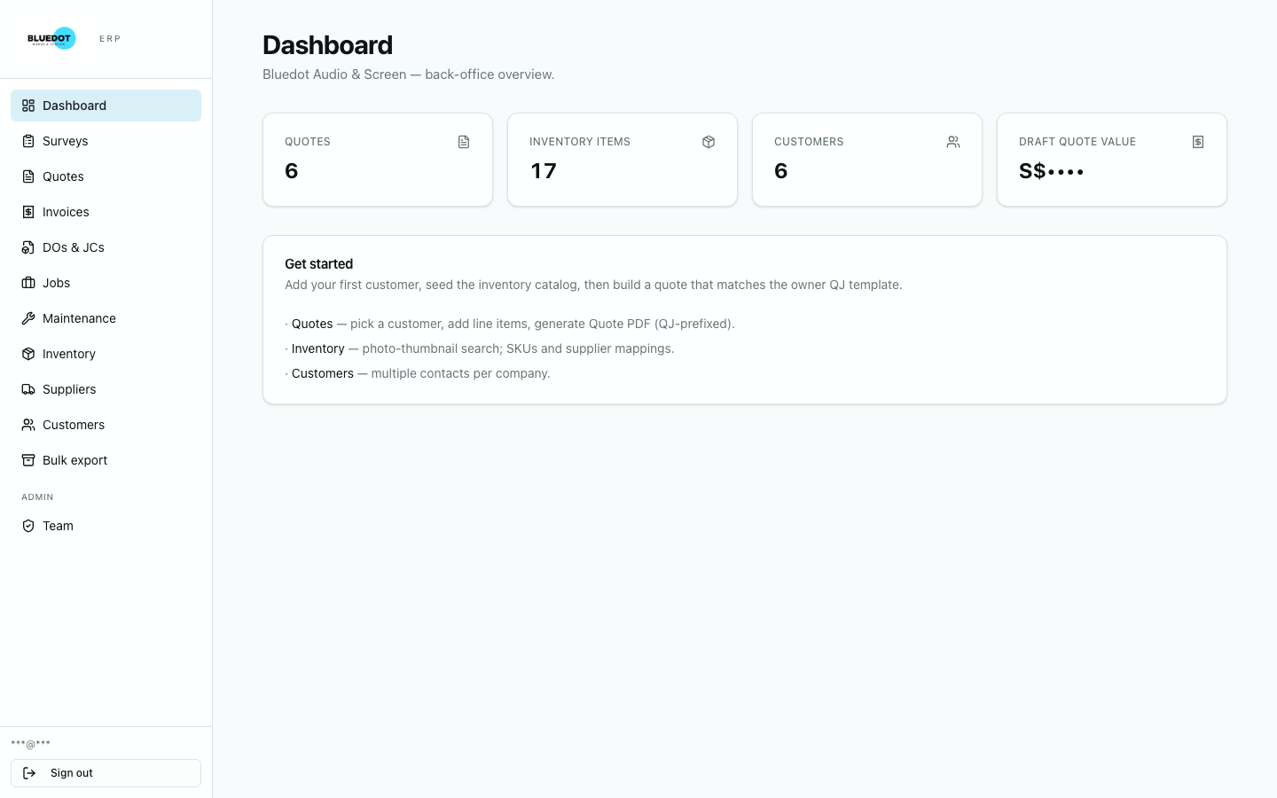Click the Sign out button
This screenshot has width=1277, height=798.
tap(106, 773)
